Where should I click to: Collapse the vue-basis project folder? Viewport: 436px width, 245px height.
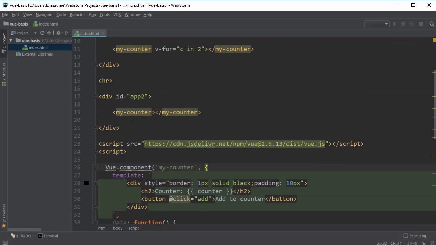(x=11, y=40)
